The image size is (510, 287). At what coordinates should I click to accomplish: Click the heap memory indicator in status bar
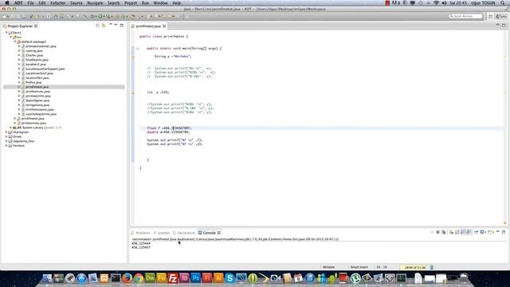point(414,267)
